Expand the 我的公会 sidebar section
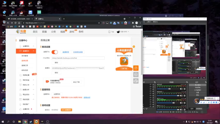Image resolution: width=220 pixels, height=124 pixels. point(33,85)
